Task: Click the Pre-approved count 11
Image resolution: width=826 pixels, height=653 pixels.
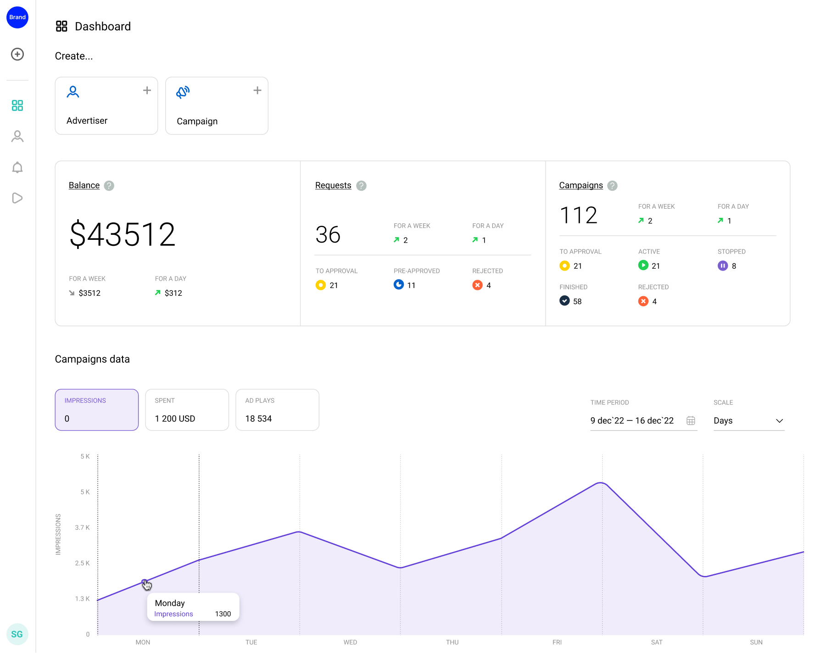Action: tap(411, 285)
